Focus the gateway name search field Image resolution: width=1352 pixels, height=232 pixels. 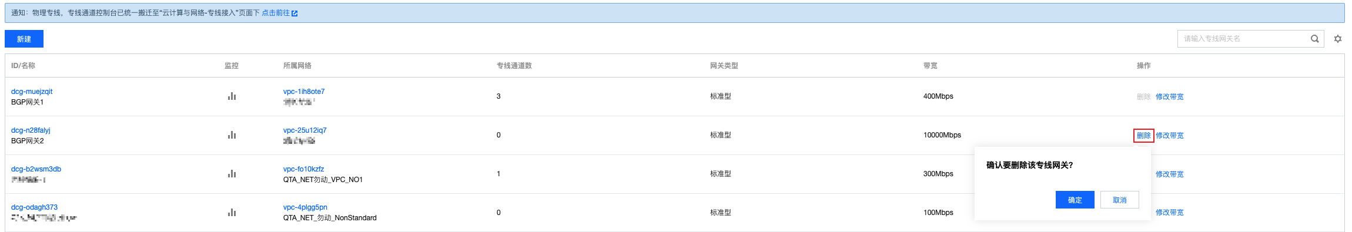[1243, 39]
